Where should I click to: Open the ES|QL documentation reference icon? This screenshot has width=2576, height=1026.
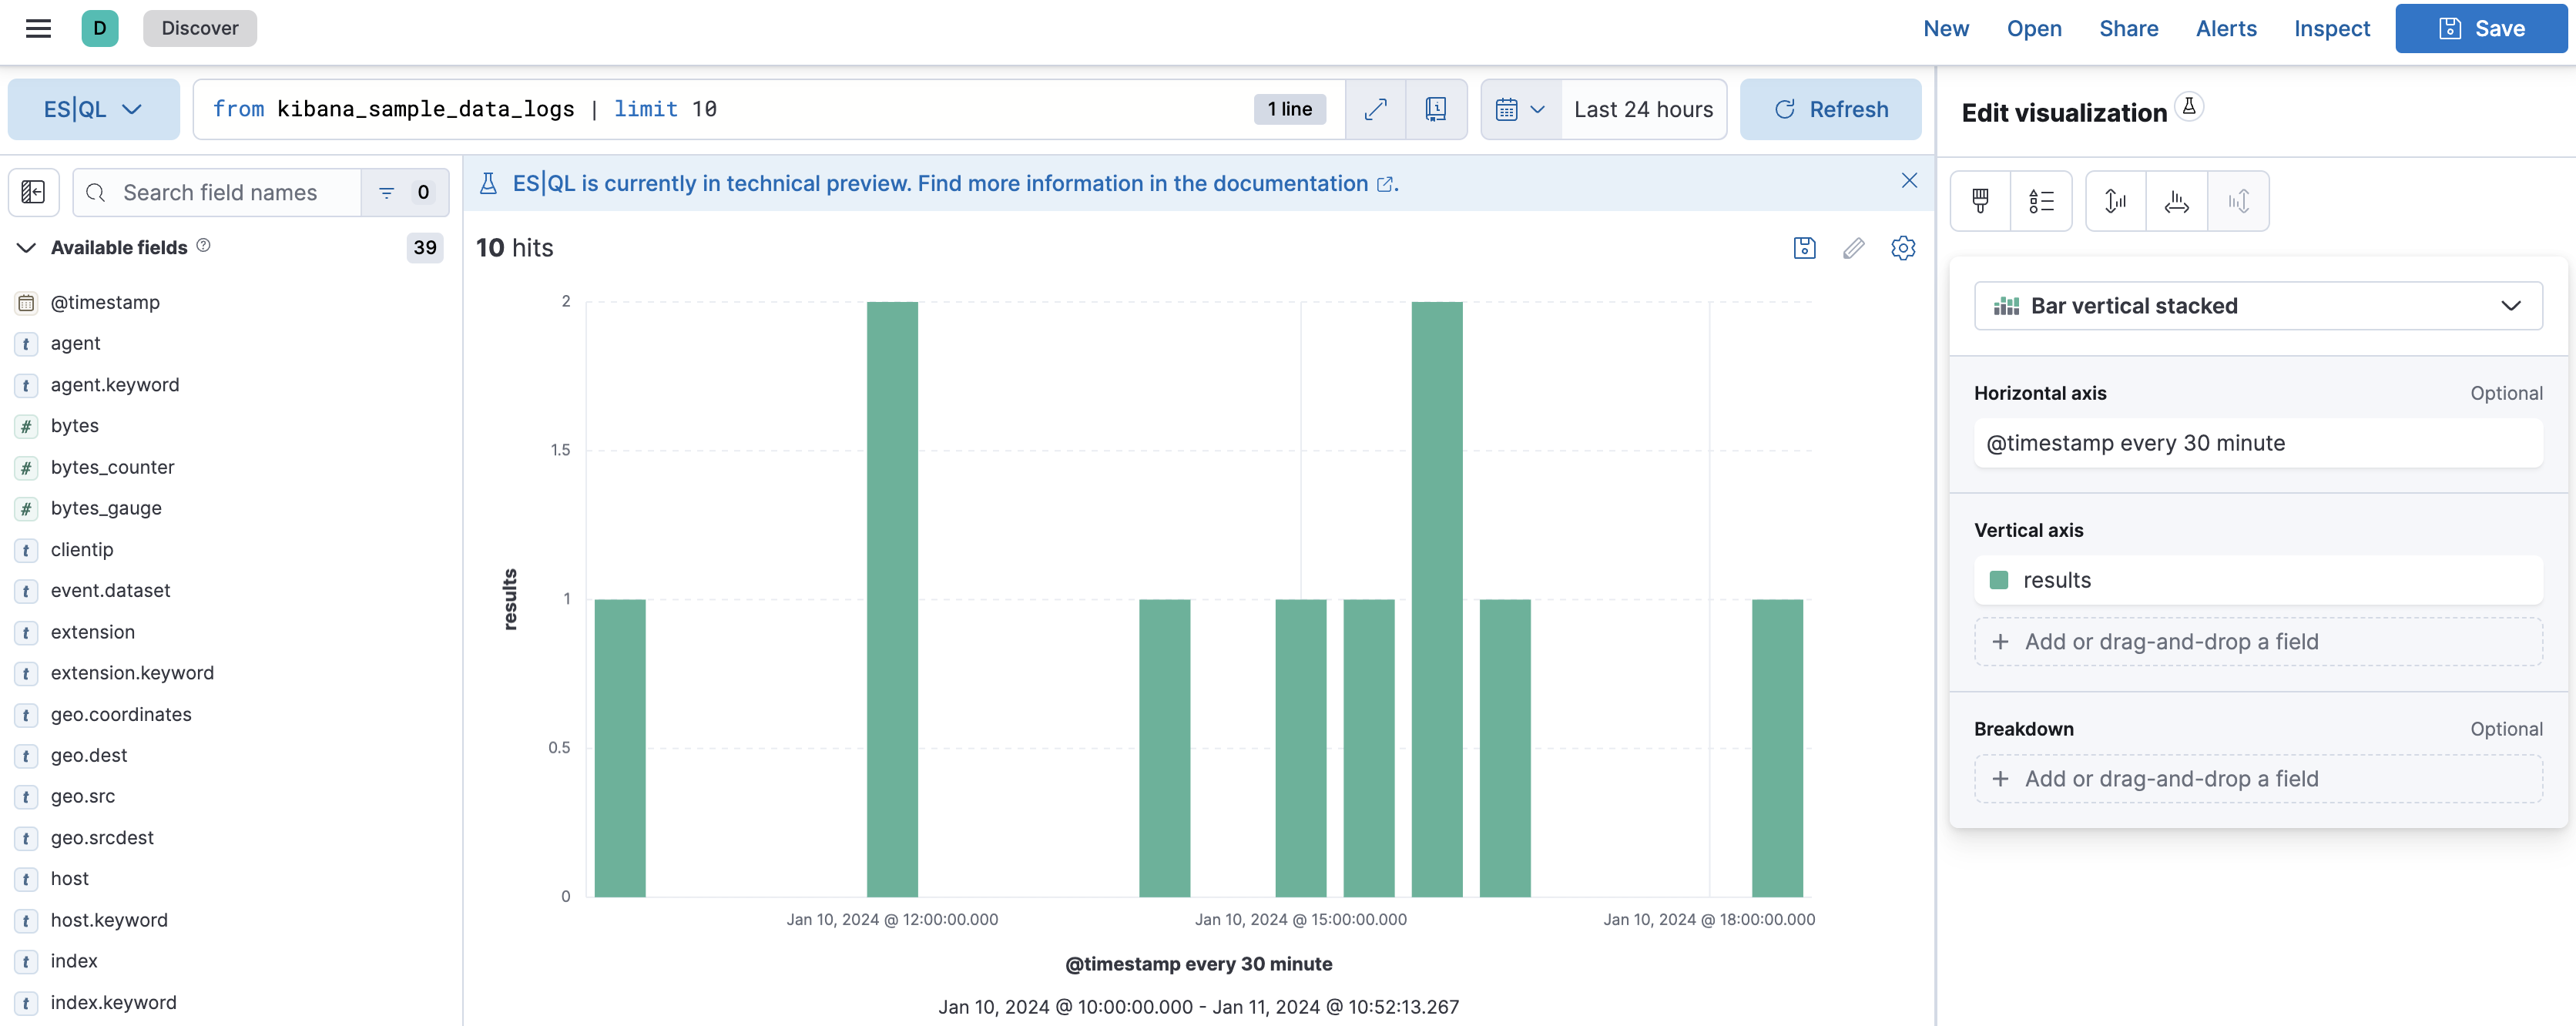[x=1436, y=109]
